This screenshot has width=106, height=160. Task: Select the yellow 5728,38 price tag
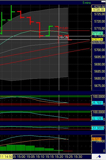(x=98, y=10)
